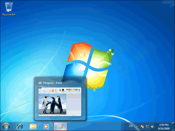The image size is (175, 131).
Task: Start Windows Media Player from taskbar
Action: pyautogui.click(x=46, y=127)
